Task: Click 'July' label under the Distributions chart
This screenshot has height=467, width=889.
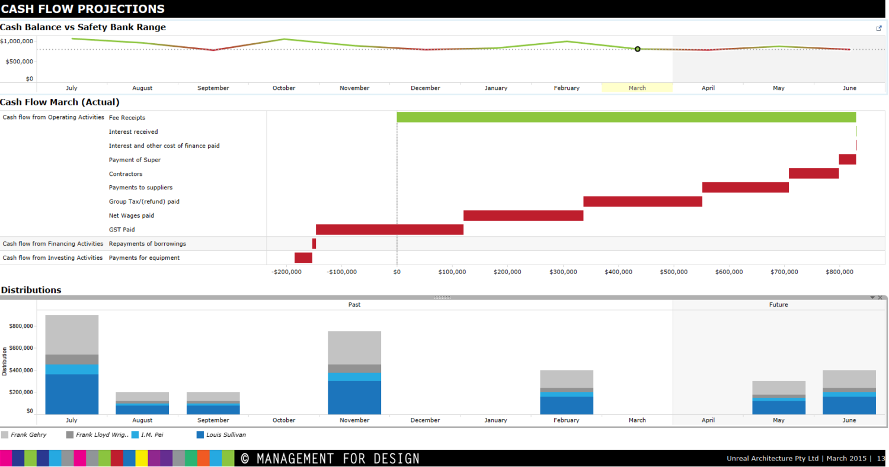Action: 72,420
